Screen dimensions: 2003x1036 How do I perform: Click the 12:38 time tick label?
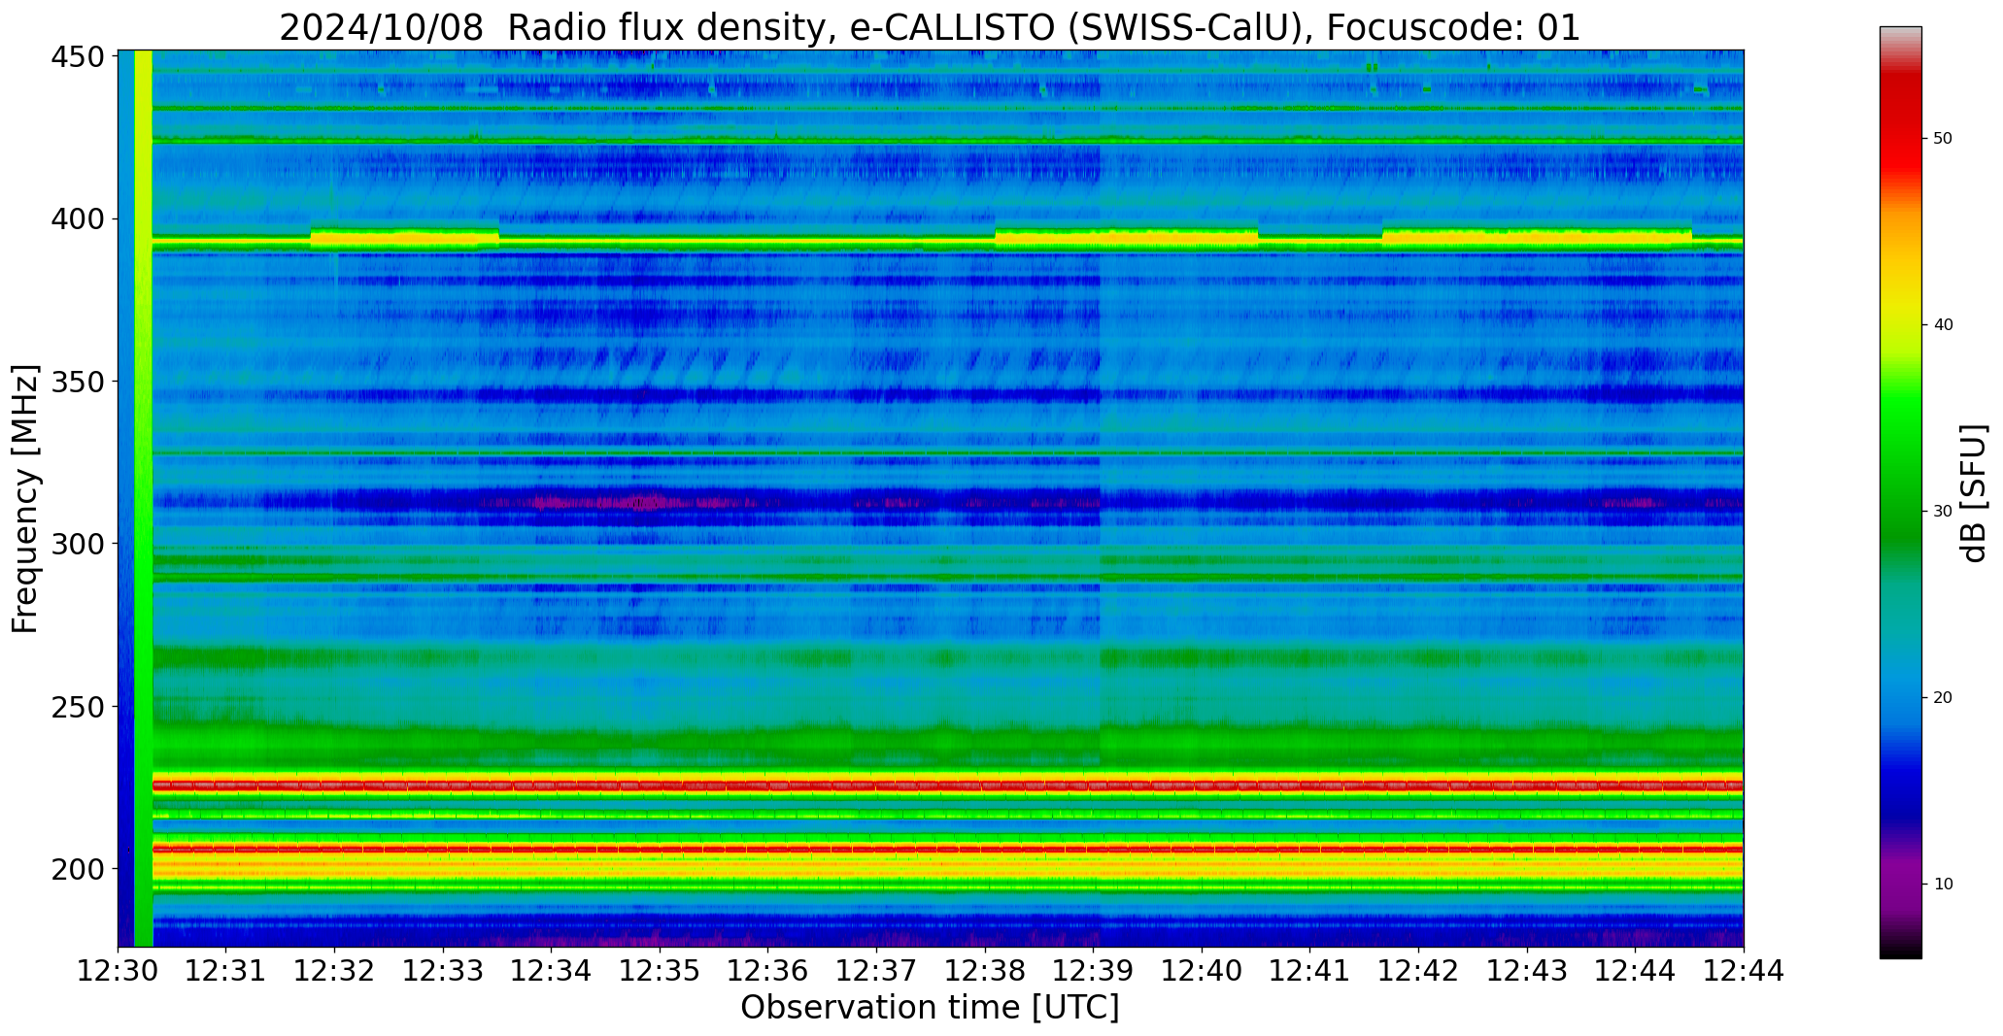click(x=985, y=970)
